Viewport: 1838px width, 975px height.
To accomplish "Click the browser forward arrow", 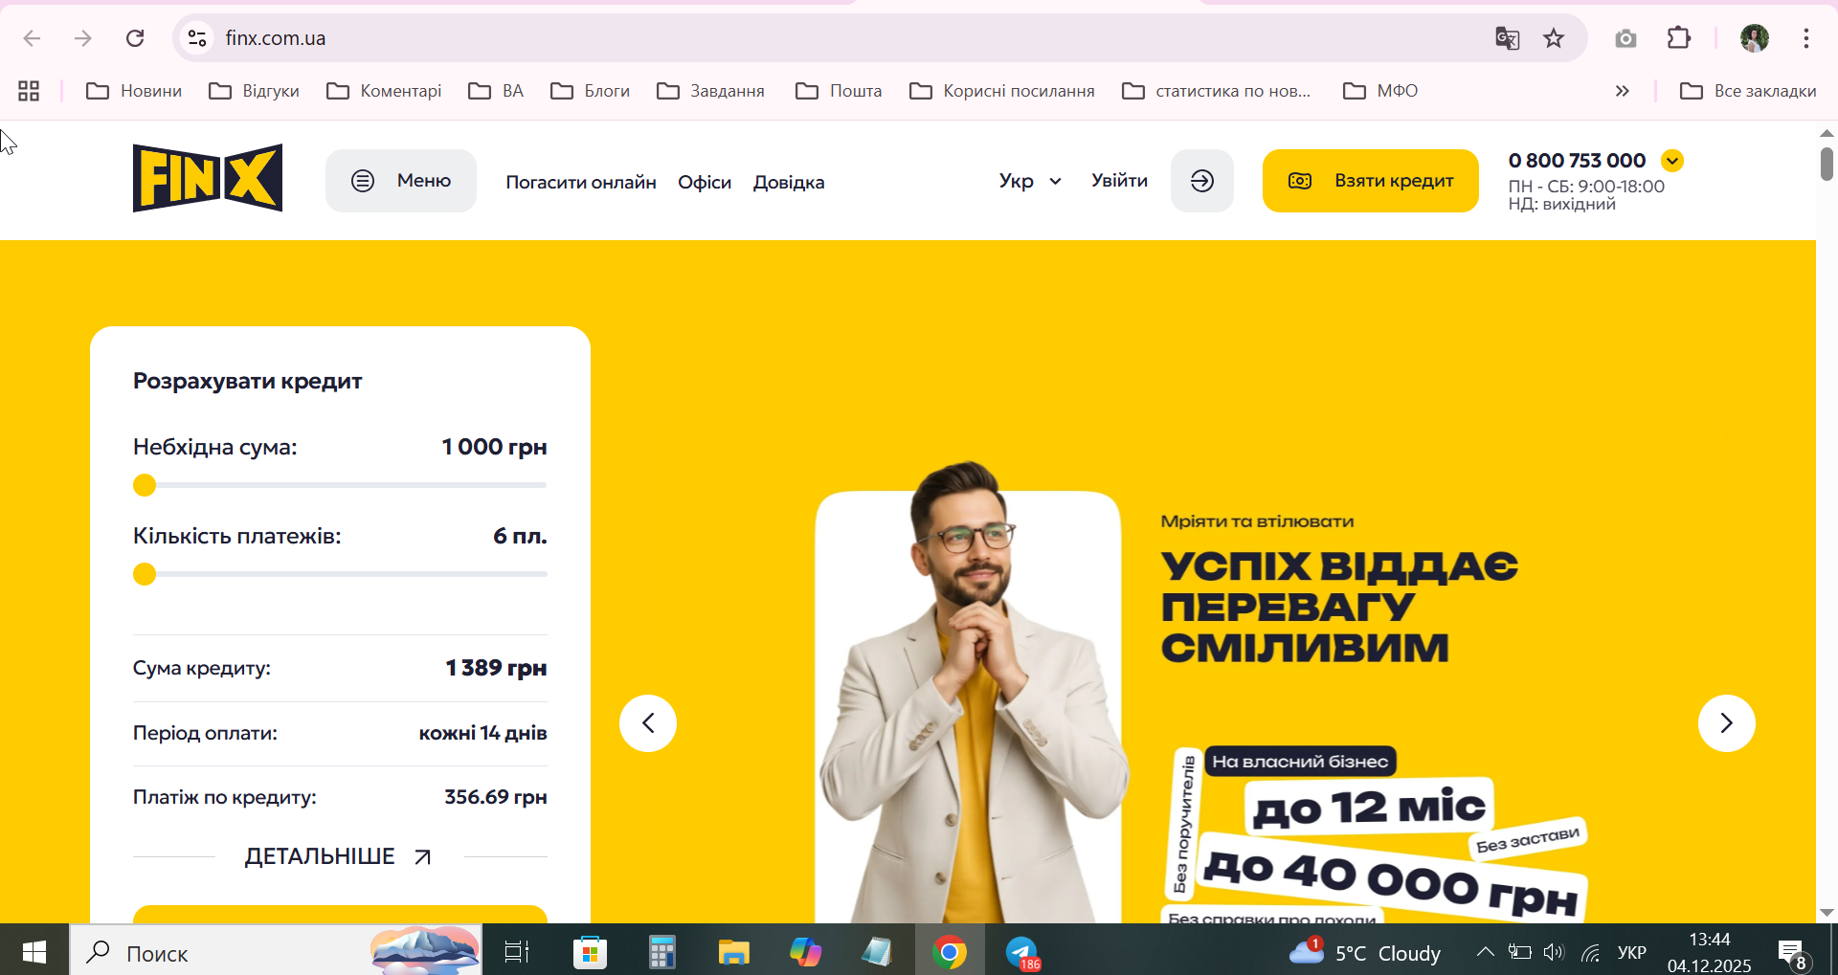I will (83, 38).
